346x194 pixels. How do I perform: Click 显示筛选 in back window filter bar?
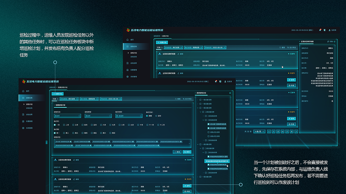[291, 47]
